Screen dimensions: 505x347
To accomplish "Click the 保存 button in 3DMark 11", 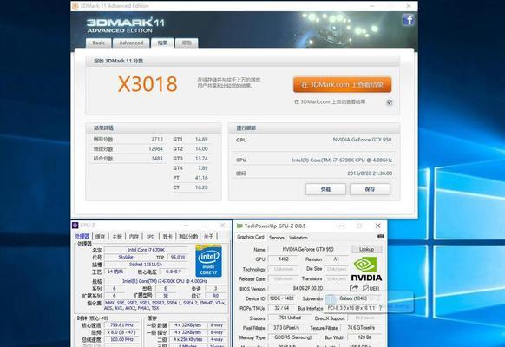I will coord(370,189).
